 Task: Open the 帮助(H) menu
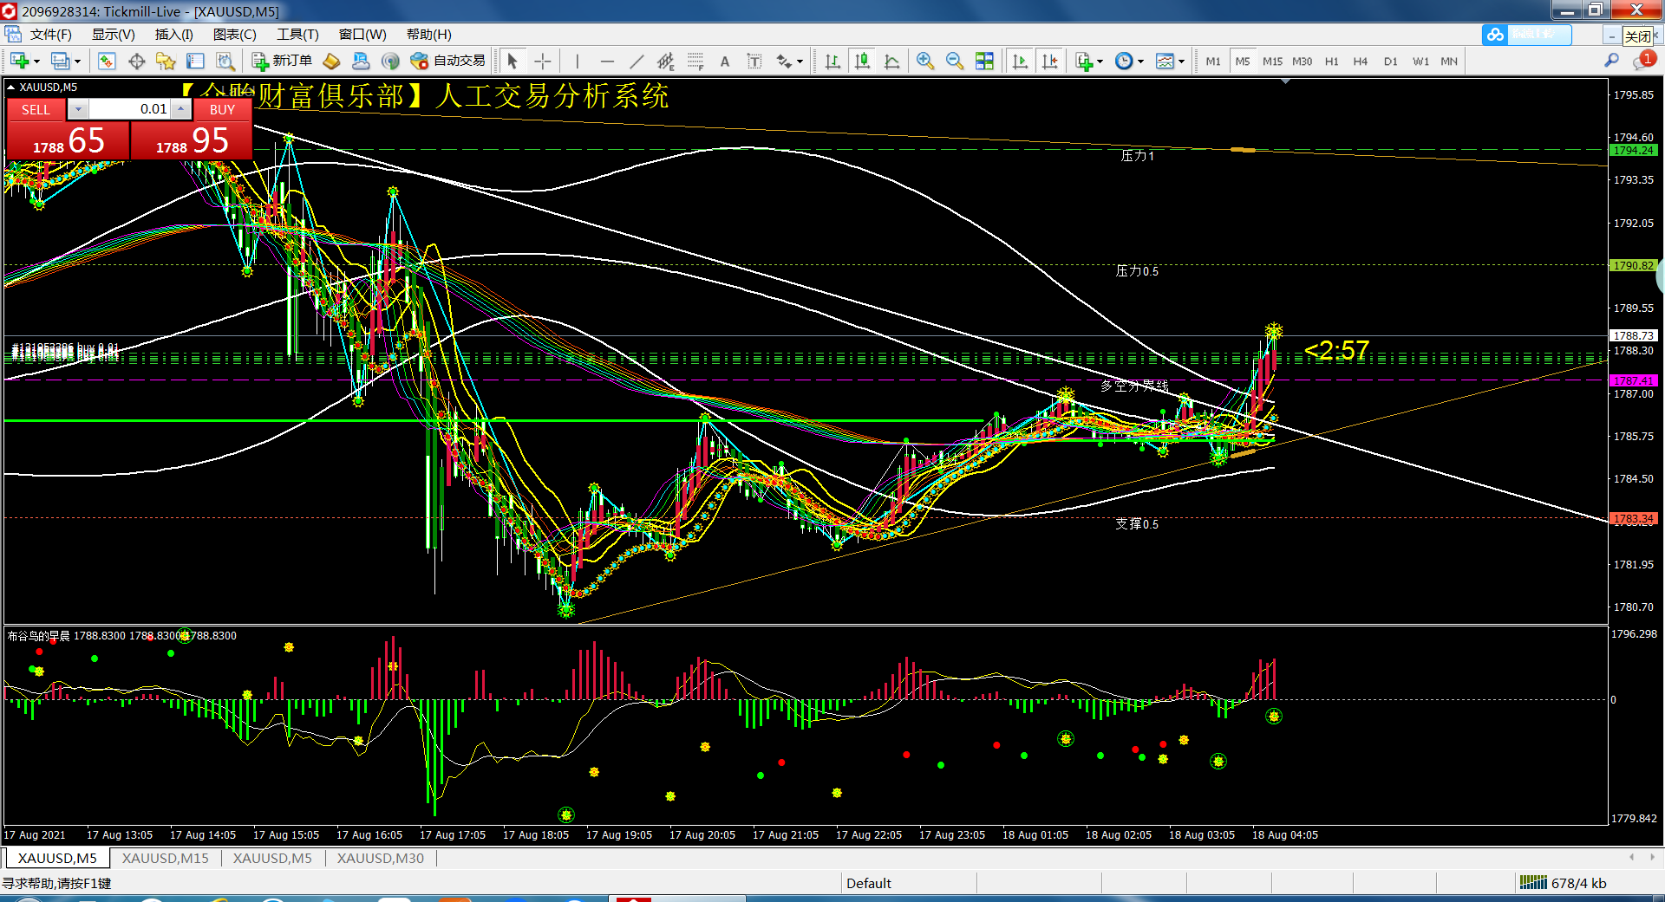pos(428,35)
